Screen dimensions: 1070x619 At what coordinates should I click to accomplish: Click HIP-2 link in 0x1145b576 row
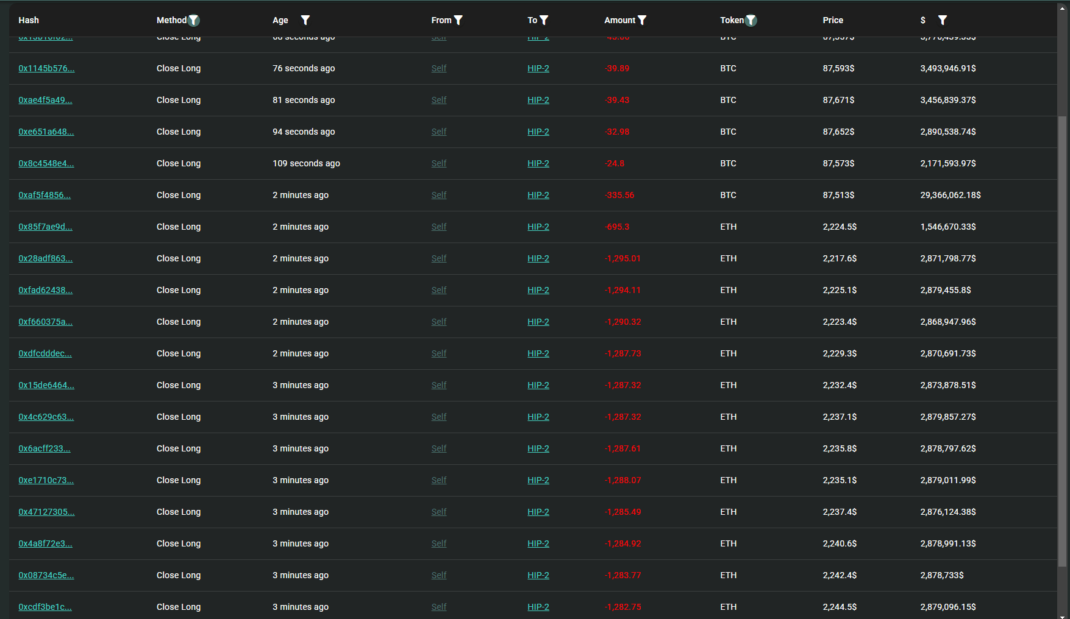(x=538, y=68)
